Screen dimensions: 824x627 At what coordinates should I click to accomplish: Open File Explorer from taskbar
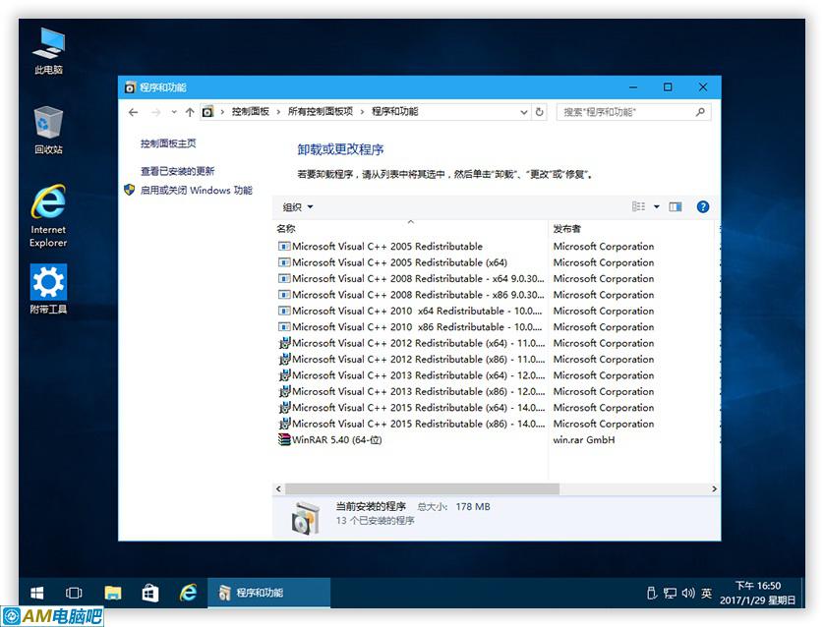[x=112, y=593]
